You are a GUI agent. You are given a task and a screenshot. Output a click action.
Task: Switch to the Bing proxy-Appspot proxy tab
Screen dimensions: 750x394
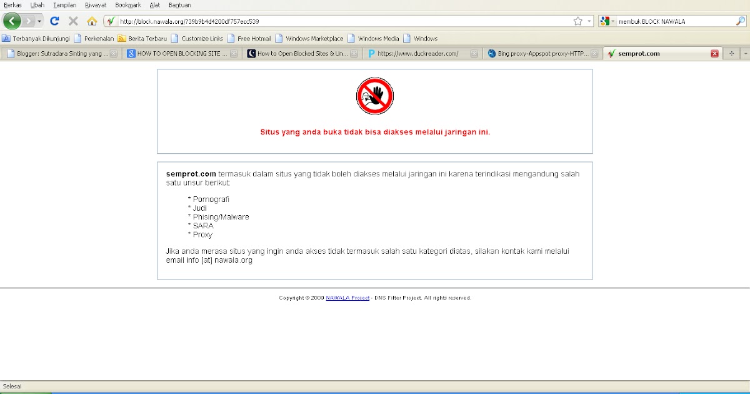click(542, 54)
